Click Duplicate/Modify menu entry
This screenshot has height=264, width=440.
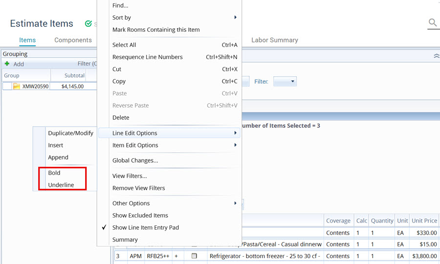click(x=70, y=133)
